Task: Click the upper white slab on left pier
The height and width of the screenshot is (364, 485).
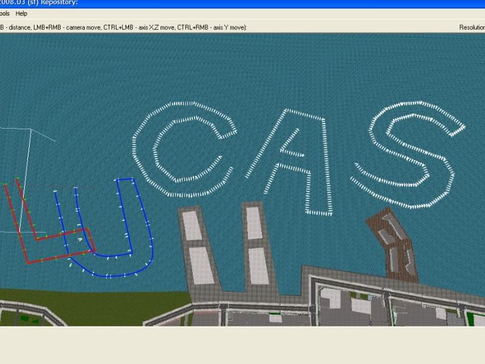Action: pyautogui.click(x=193, y=224)
